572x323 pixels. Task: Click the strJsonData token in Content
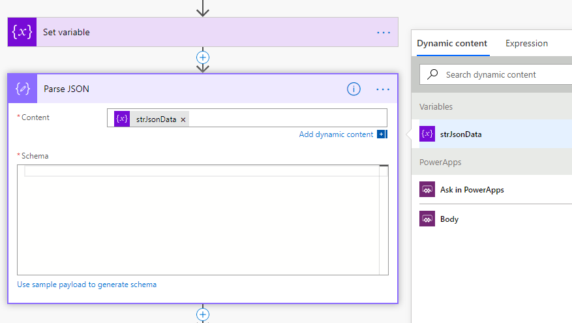(x=151, y=119)
